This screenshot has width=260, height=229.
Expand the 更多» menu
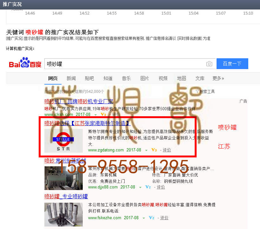218,78
